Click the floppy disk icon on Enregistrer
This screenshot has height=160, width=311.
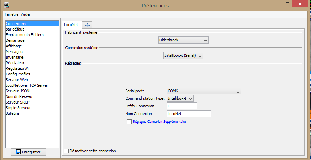18,152
